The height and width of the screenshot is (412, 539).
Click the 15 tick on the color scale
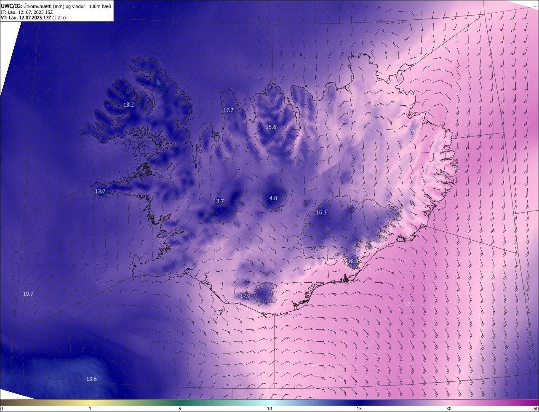pos(359,409)
